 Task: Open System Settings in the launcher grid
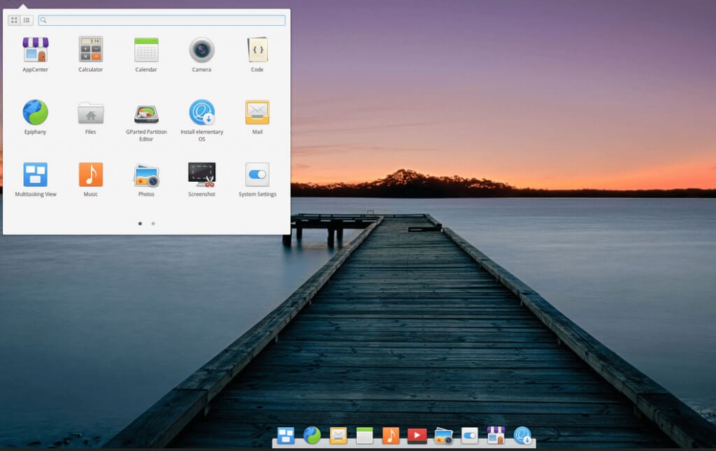coord(257,175)
